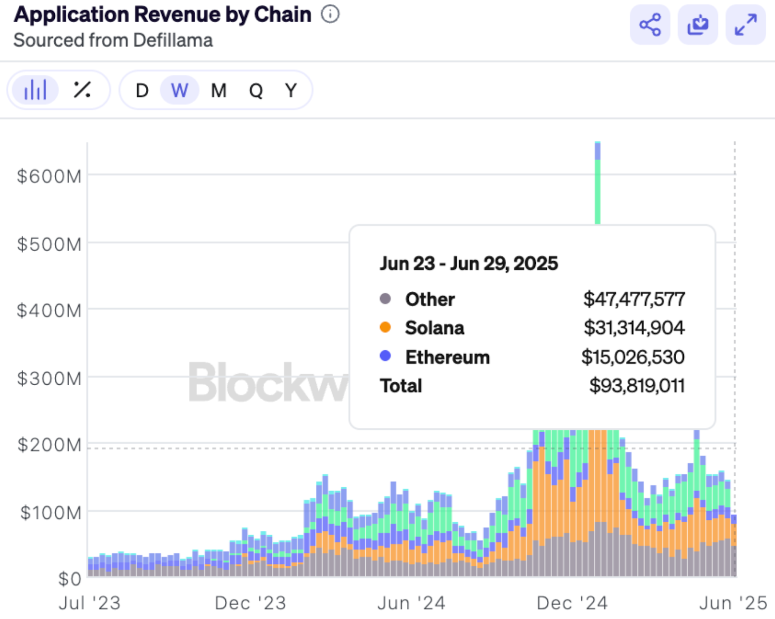The height and width of the screenshot is (619, 775).
Task: Open the share chart icon
Action: [650, 25]
